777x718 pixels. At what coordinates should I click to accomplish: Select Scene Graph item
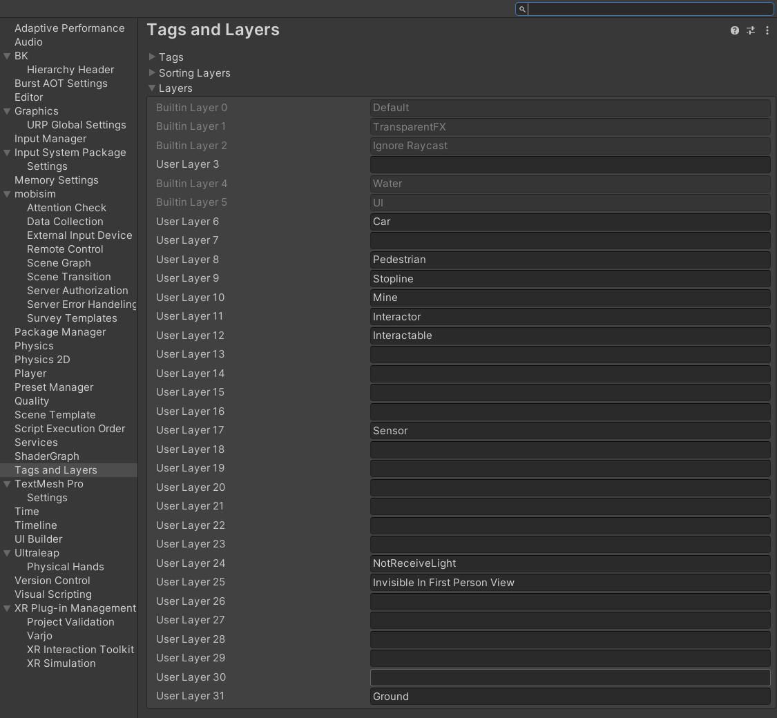(59, 264)
